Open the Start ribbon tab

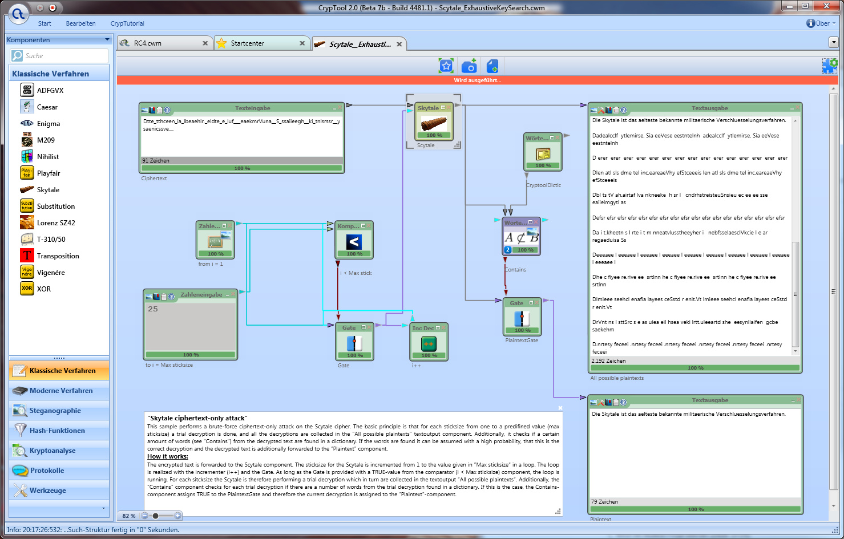(x=45, y=23)
